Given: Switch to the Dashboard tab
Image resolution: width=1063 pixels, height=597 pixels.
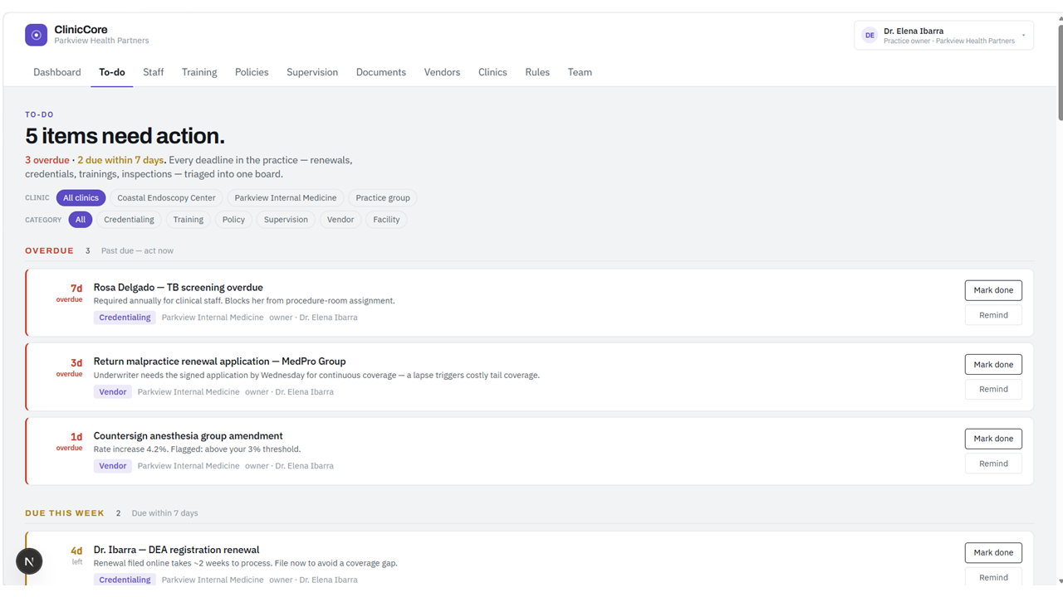Looking at the screenshot, I should (x=57, y=72).
